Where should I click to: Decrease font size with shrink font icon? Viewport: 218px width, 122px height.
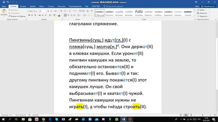tap(51, 11)
